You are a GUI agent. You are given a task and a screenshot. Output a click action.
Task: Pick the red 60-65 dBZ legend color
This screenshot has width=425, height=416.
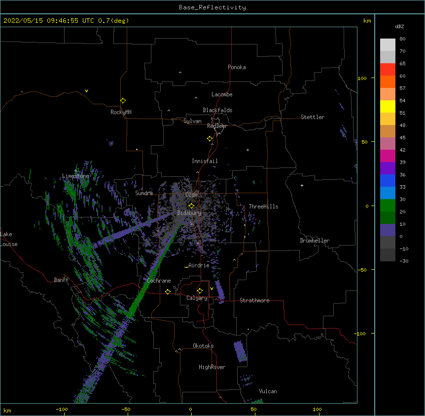[x=388, y=70]
